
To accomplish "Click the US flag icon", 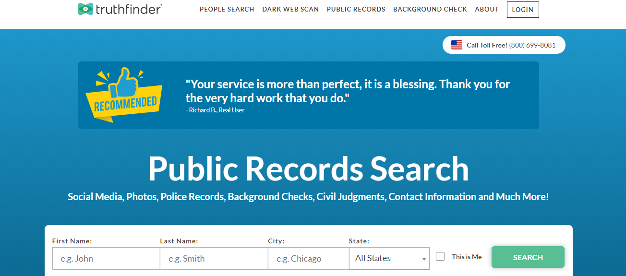I will tap(457, 45).
